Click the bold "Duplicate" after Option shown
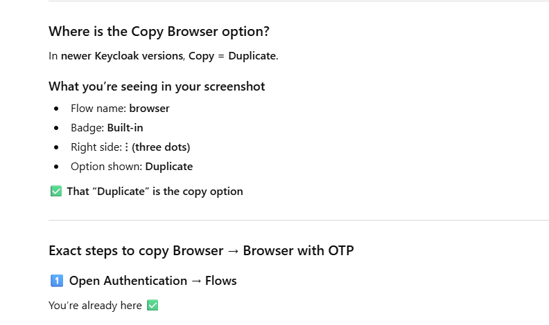 pyautogui.click(x=168, y=167)
